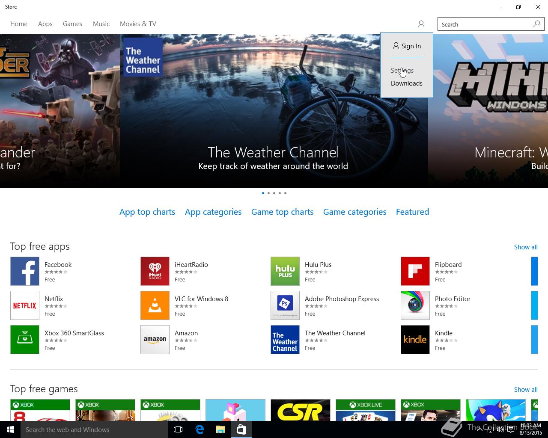
Task: Open Task View on the taskbar
Action: [x=178, y=429]
